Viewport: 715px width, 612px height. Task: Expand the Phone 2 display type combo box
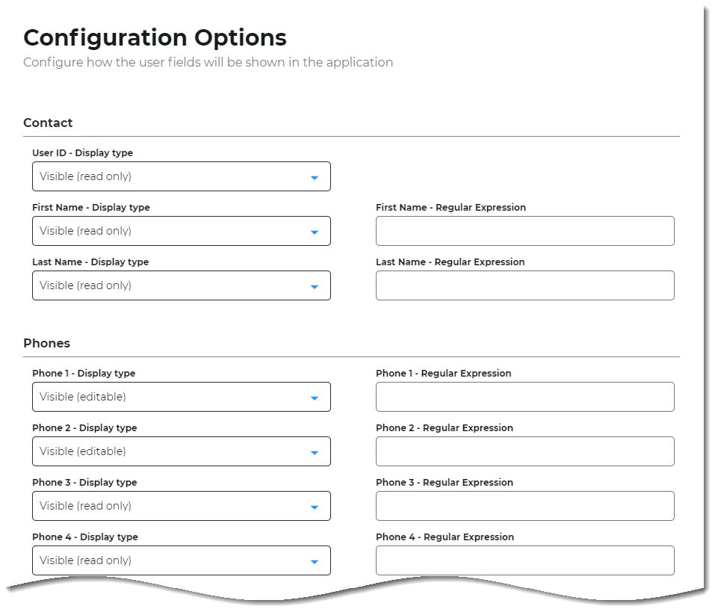click(181, 451)
